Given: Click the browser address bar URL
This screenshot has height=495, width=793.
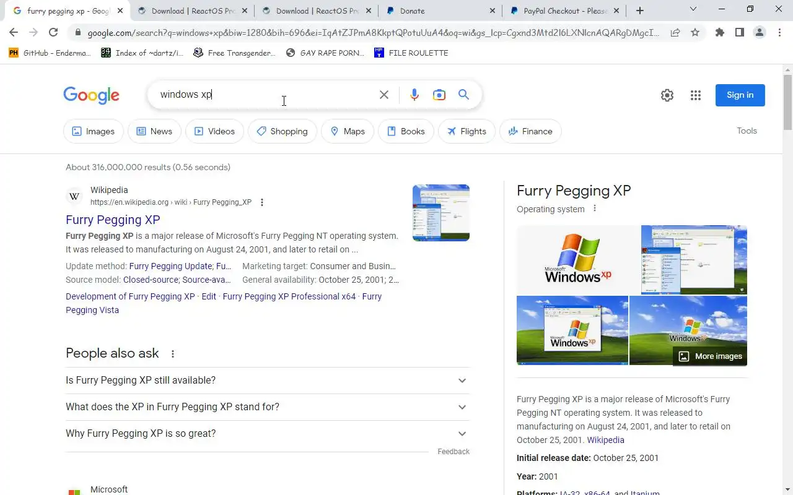Looking at the screenshot, I should (374, 33).
